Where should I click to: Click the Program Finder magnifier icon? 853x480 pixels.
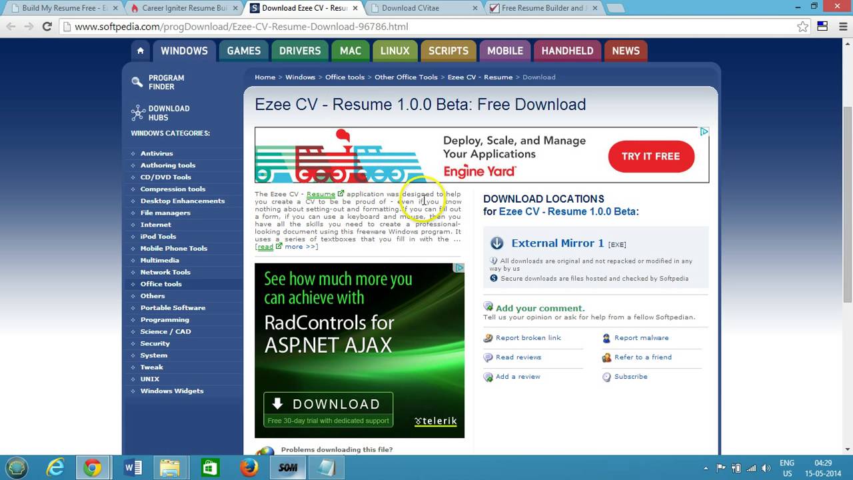[x=137, y=82]
